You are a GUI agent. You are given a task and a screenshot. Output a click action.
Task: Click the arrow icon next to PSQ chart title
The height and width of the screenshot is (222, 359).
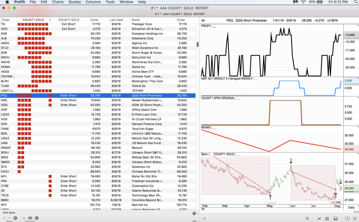(203, 20)
